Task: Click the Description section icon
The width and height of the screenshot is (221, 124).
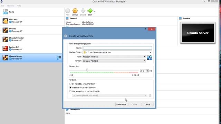Action: (67, 109)
